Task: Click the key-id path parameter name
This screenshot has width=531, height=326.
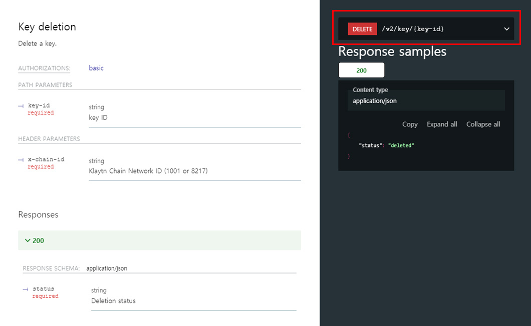Action: coord(39,105)
